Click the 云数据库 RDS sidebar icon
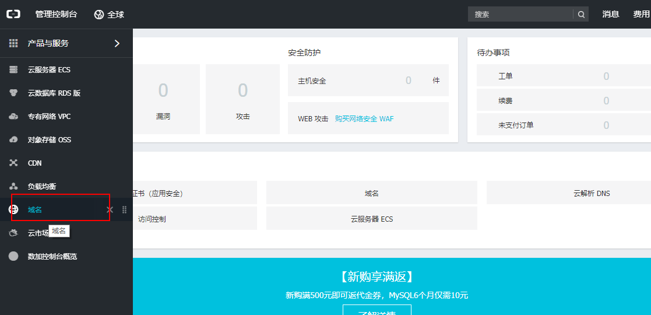Image resolution: width=651 pixels, height=315 pixels. [13, 93]
